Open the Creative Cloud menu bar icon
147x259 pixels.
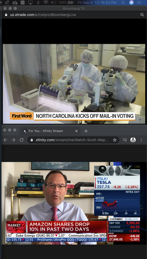tap(15, 3)
